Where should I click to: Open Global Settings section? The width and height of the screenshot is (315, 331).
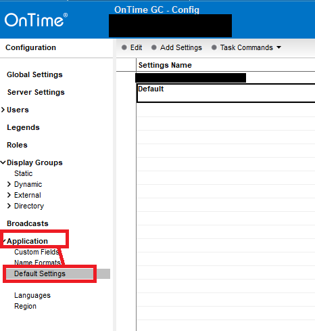click(34, 74)
